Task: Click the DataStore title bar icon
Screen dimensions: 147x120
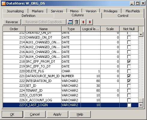Action: point(4,3)
